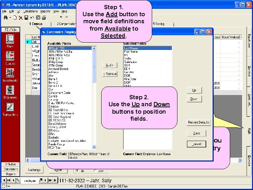
Task: Open the Help menu
Action: click(64, 11)
